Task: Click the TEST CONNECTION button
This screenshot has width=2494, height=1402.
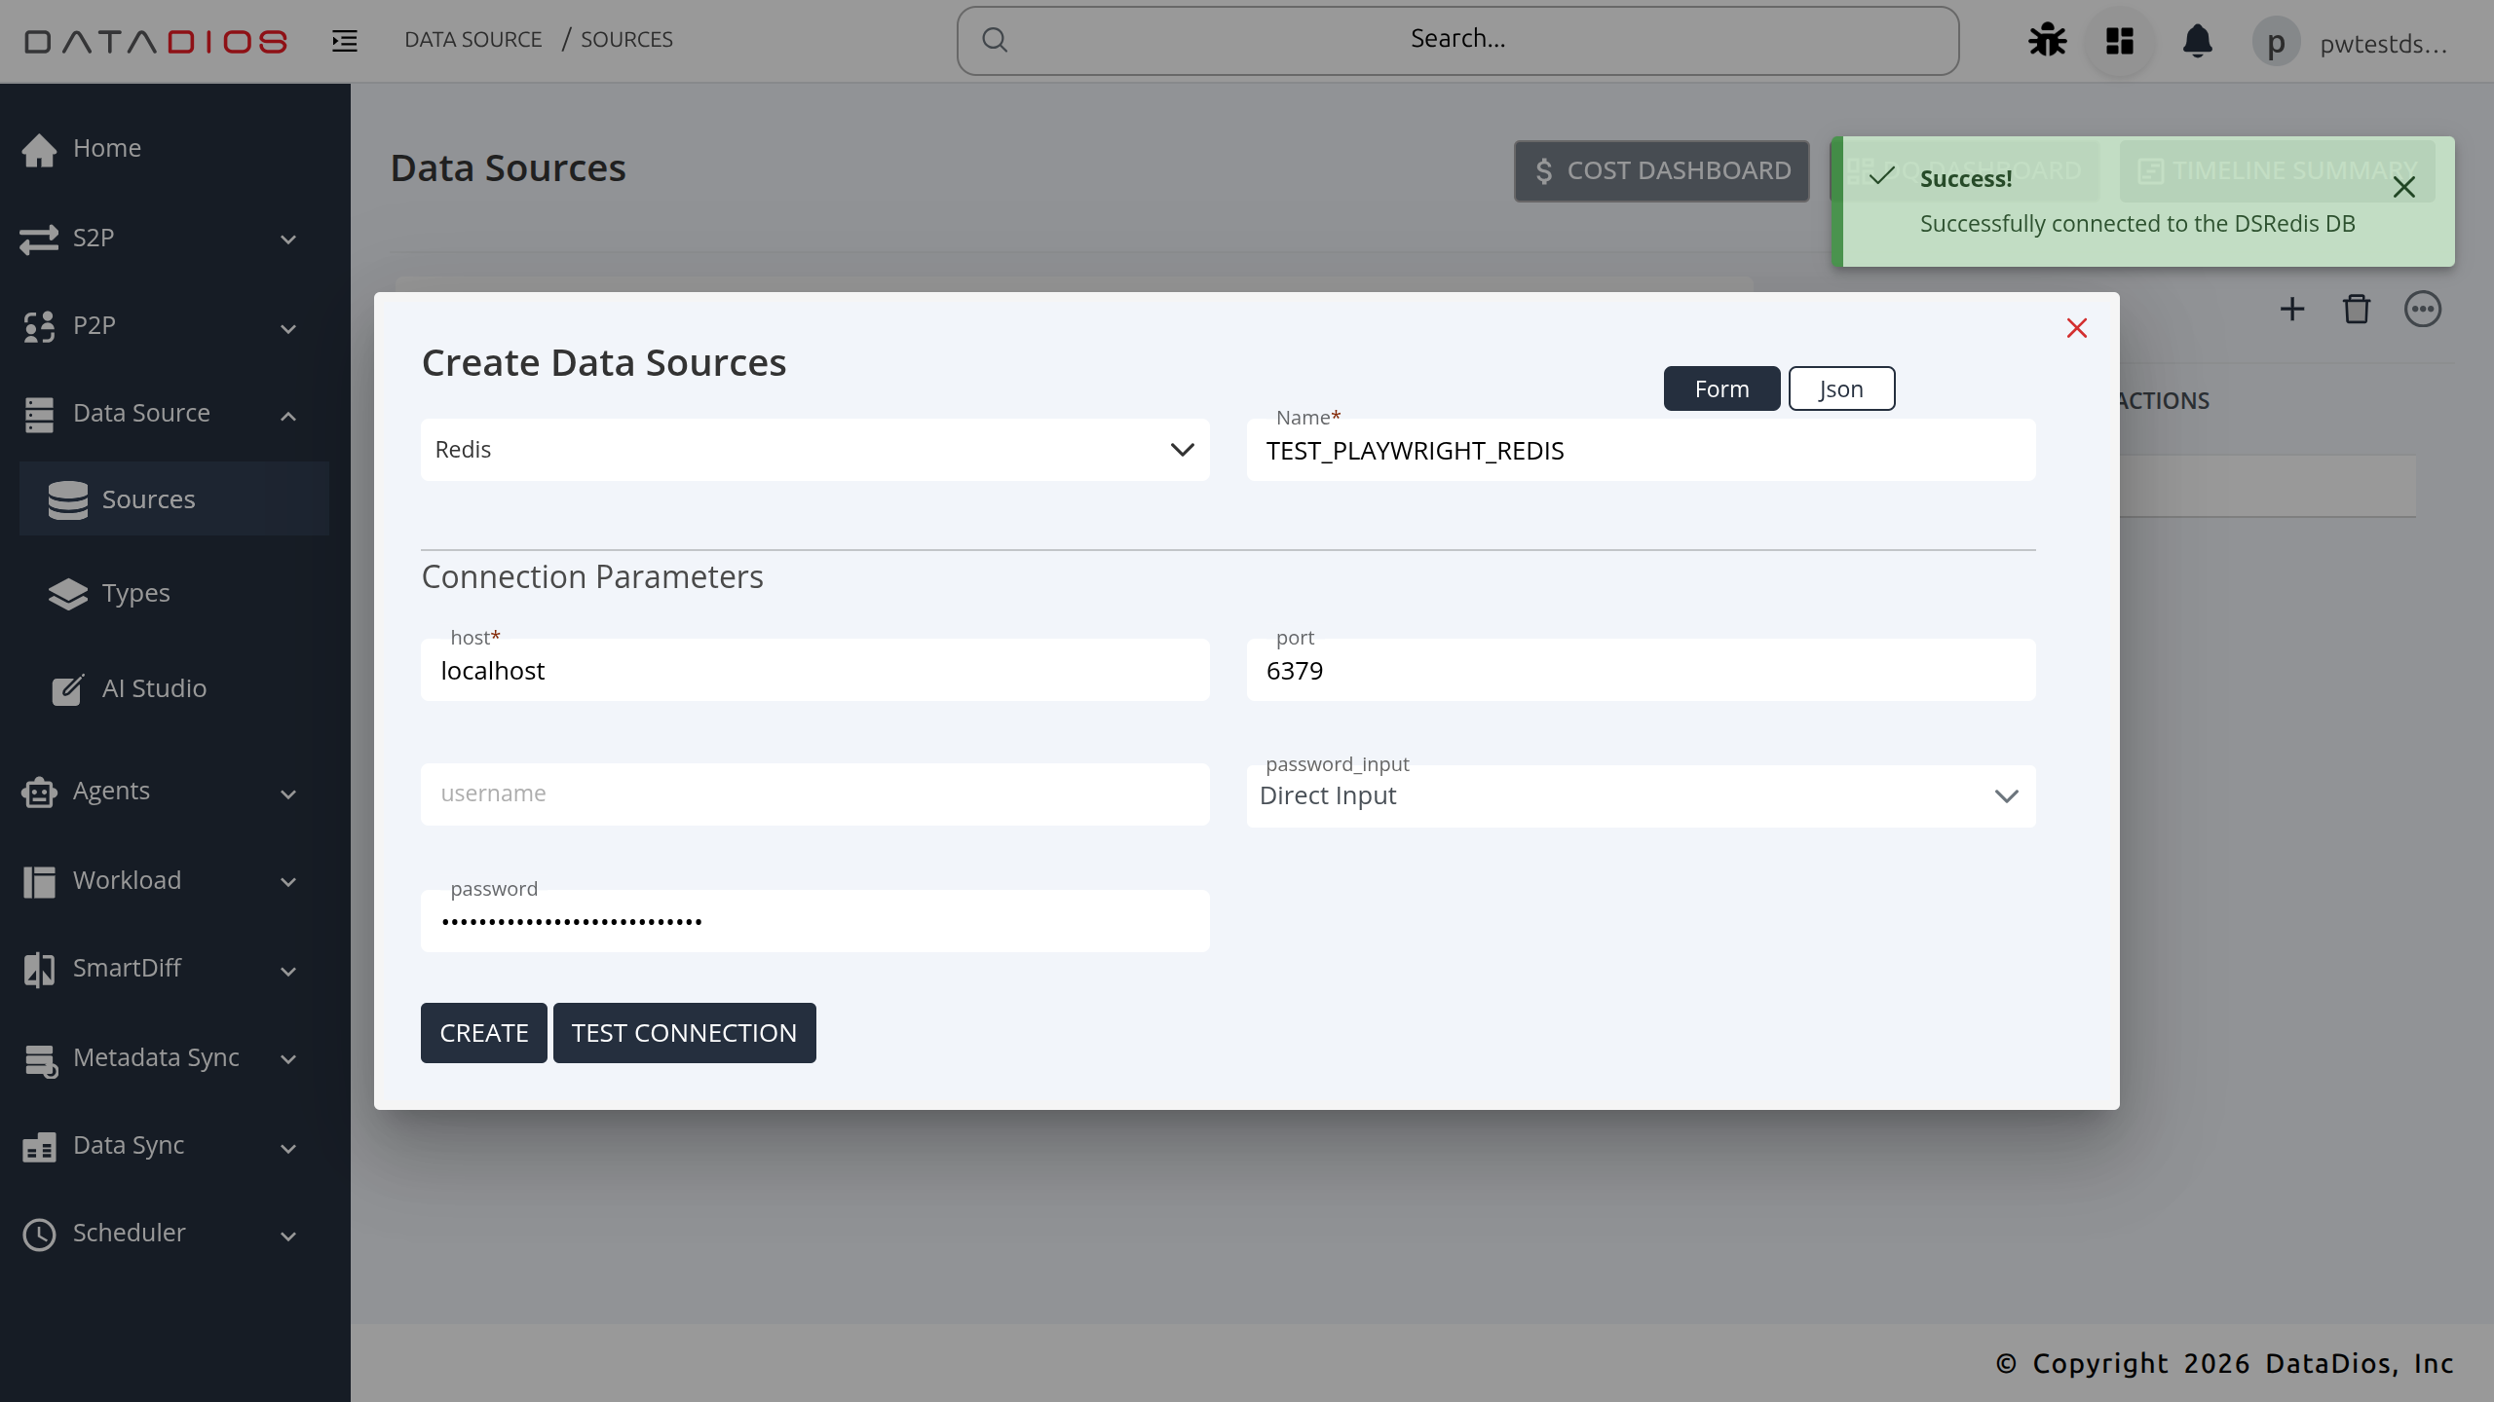Action: click(684, 1033)
